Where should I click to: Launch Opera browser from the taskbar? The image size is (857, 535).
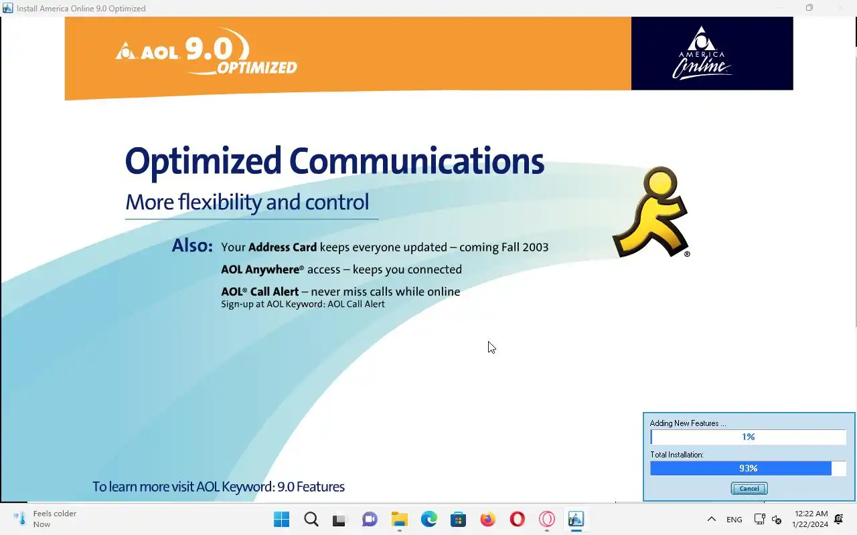517,519
